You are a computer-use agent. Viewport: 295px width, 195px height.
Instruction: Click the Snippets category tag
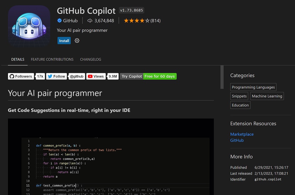239,96
